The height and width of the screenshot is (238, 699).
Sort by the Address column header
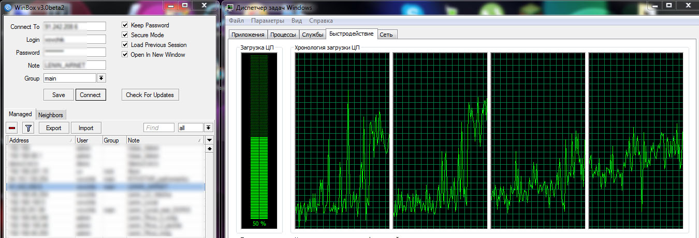[40, 140]
